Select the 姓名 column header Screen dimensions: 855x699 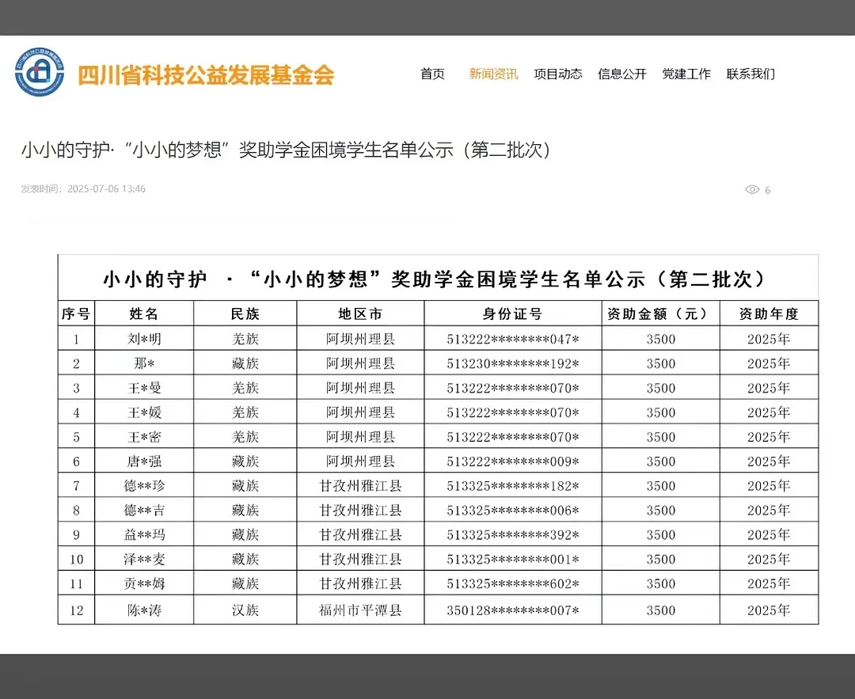click(143, 313)
